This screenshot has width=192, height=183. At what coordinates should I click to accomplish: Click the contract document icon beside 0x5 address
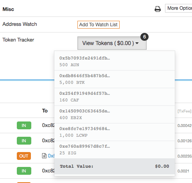point(44,156)
